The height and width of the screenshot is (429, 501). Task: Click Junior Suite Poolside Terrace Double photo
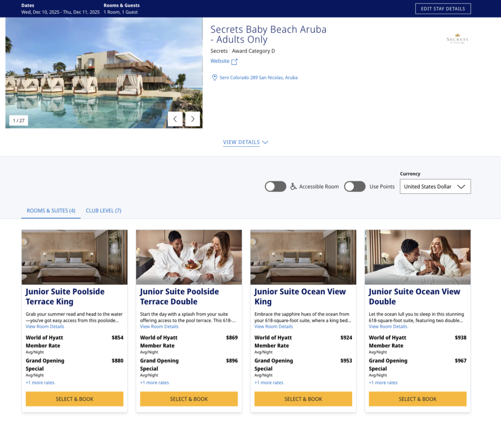[189, 257]
